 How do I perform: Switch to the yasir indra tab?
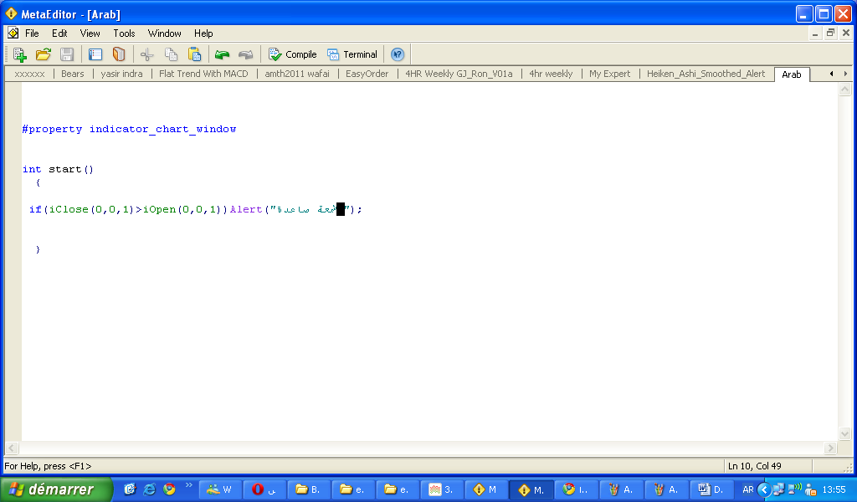point(121,74)
